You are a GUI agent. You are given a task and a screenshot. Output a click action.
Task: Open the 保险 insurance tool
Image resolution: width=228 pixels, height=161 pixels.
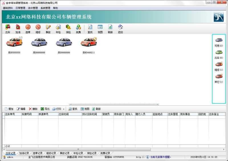(x=68, y=29)
